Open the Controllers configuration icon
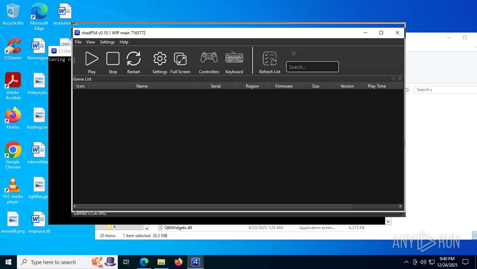 [209, 58]
